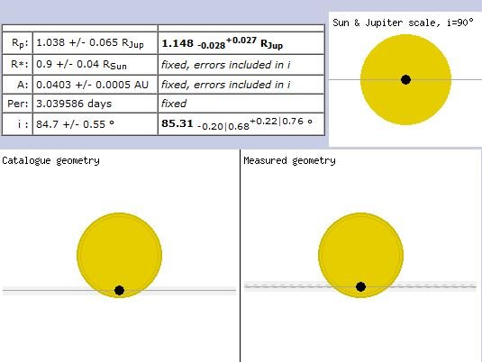Select catalogue inclination 84.7 +/- 0.55
482x362 pixels.
click(x=76, y=124)
